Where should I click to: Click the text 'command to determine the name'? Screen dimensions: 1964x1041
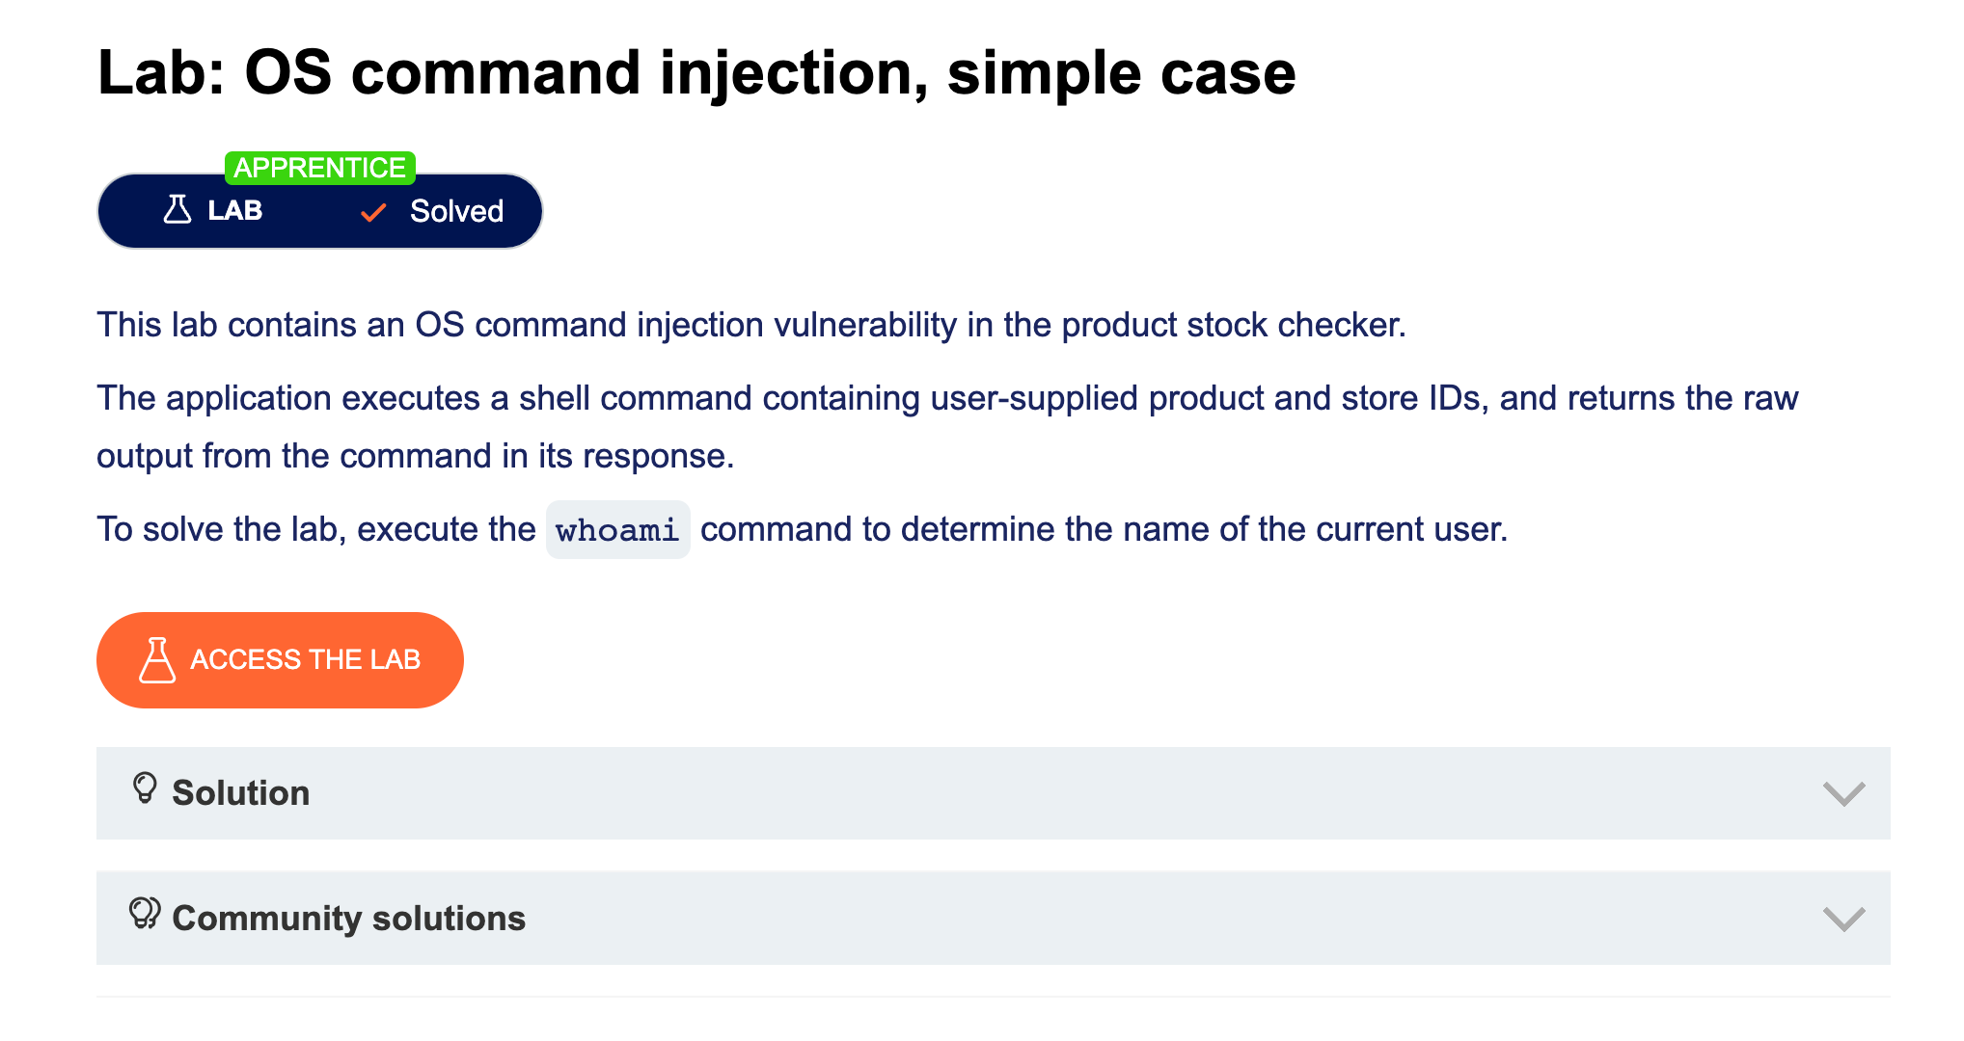[x=1103, y=529]
